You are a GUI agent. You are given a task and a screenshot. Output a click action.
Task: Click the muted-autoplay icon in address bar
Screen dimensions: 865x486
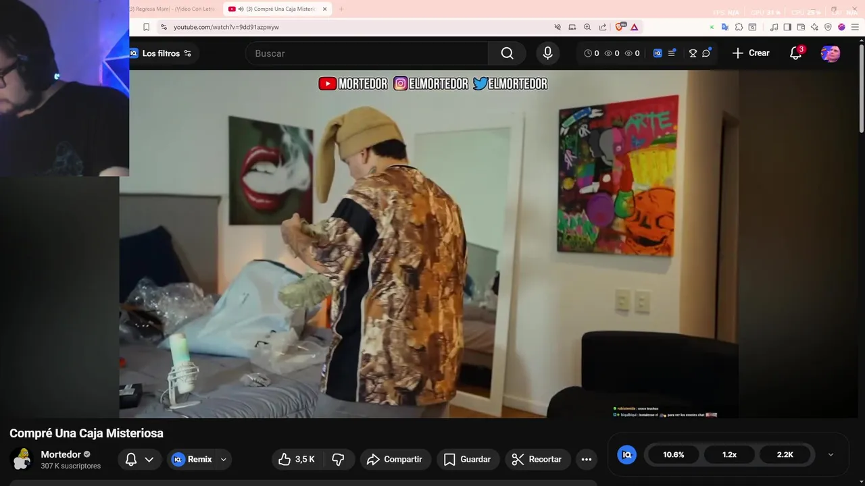[x=558, y=27]
